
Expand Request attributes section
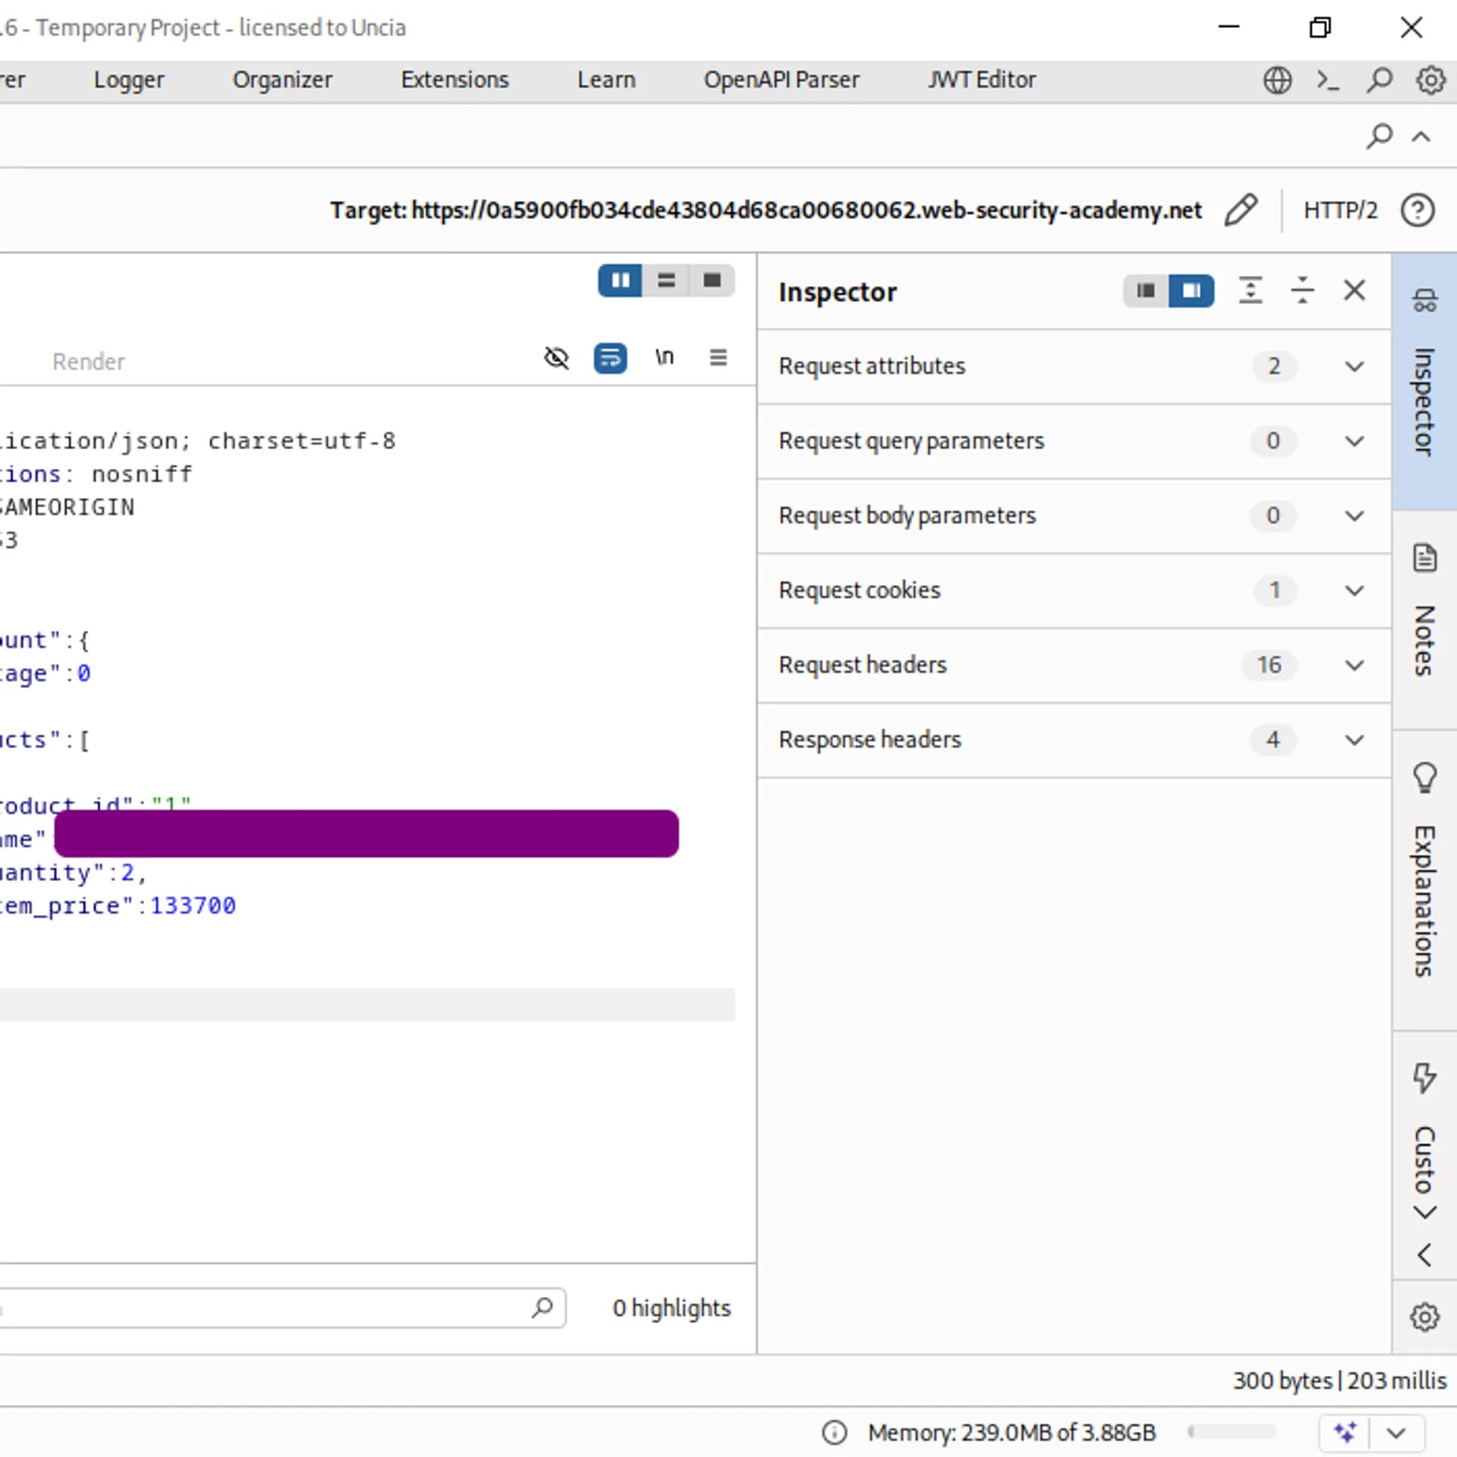click(1074, 367)
